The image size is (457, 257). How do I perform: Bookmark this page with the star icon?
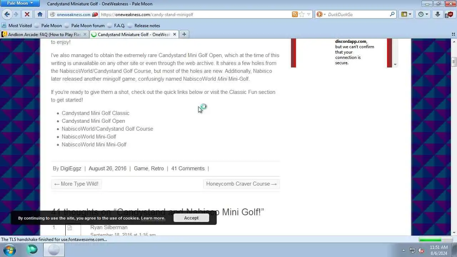(302, 14)
